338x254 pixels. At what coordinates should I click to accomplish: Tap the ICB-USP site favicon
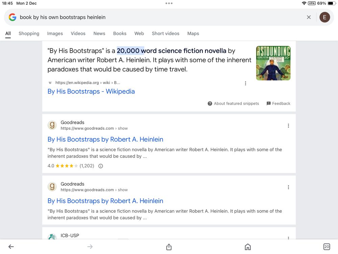click(x=52, y=237)
